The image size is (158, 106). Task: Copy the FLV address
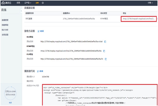[x=106, y=59]
